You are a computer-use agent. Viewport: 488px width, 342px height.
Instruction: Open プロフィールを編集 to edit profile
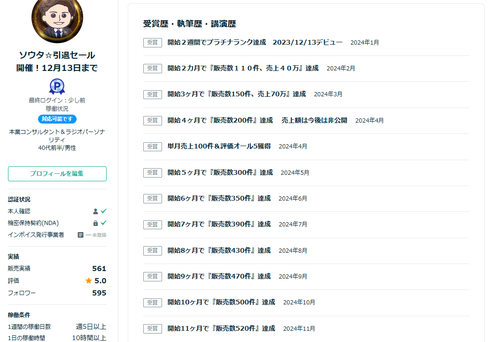[57, 174]
